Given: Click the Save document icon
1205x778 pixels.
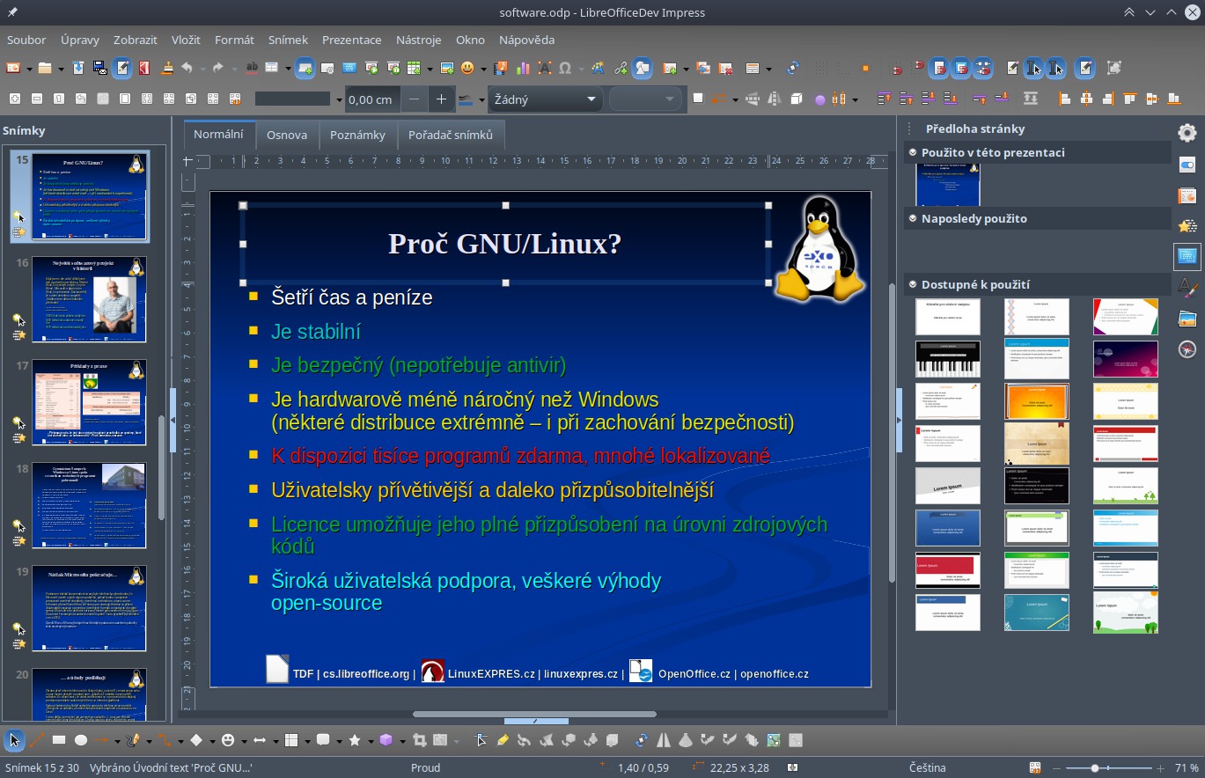Looking at the screenshot, I should point(77,68).
